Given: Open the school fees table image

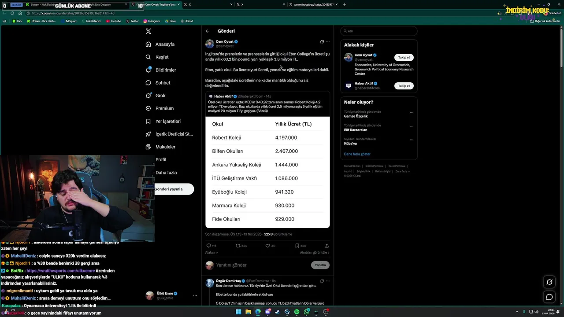Looking at the screenshot, I should tap(267, 172).
